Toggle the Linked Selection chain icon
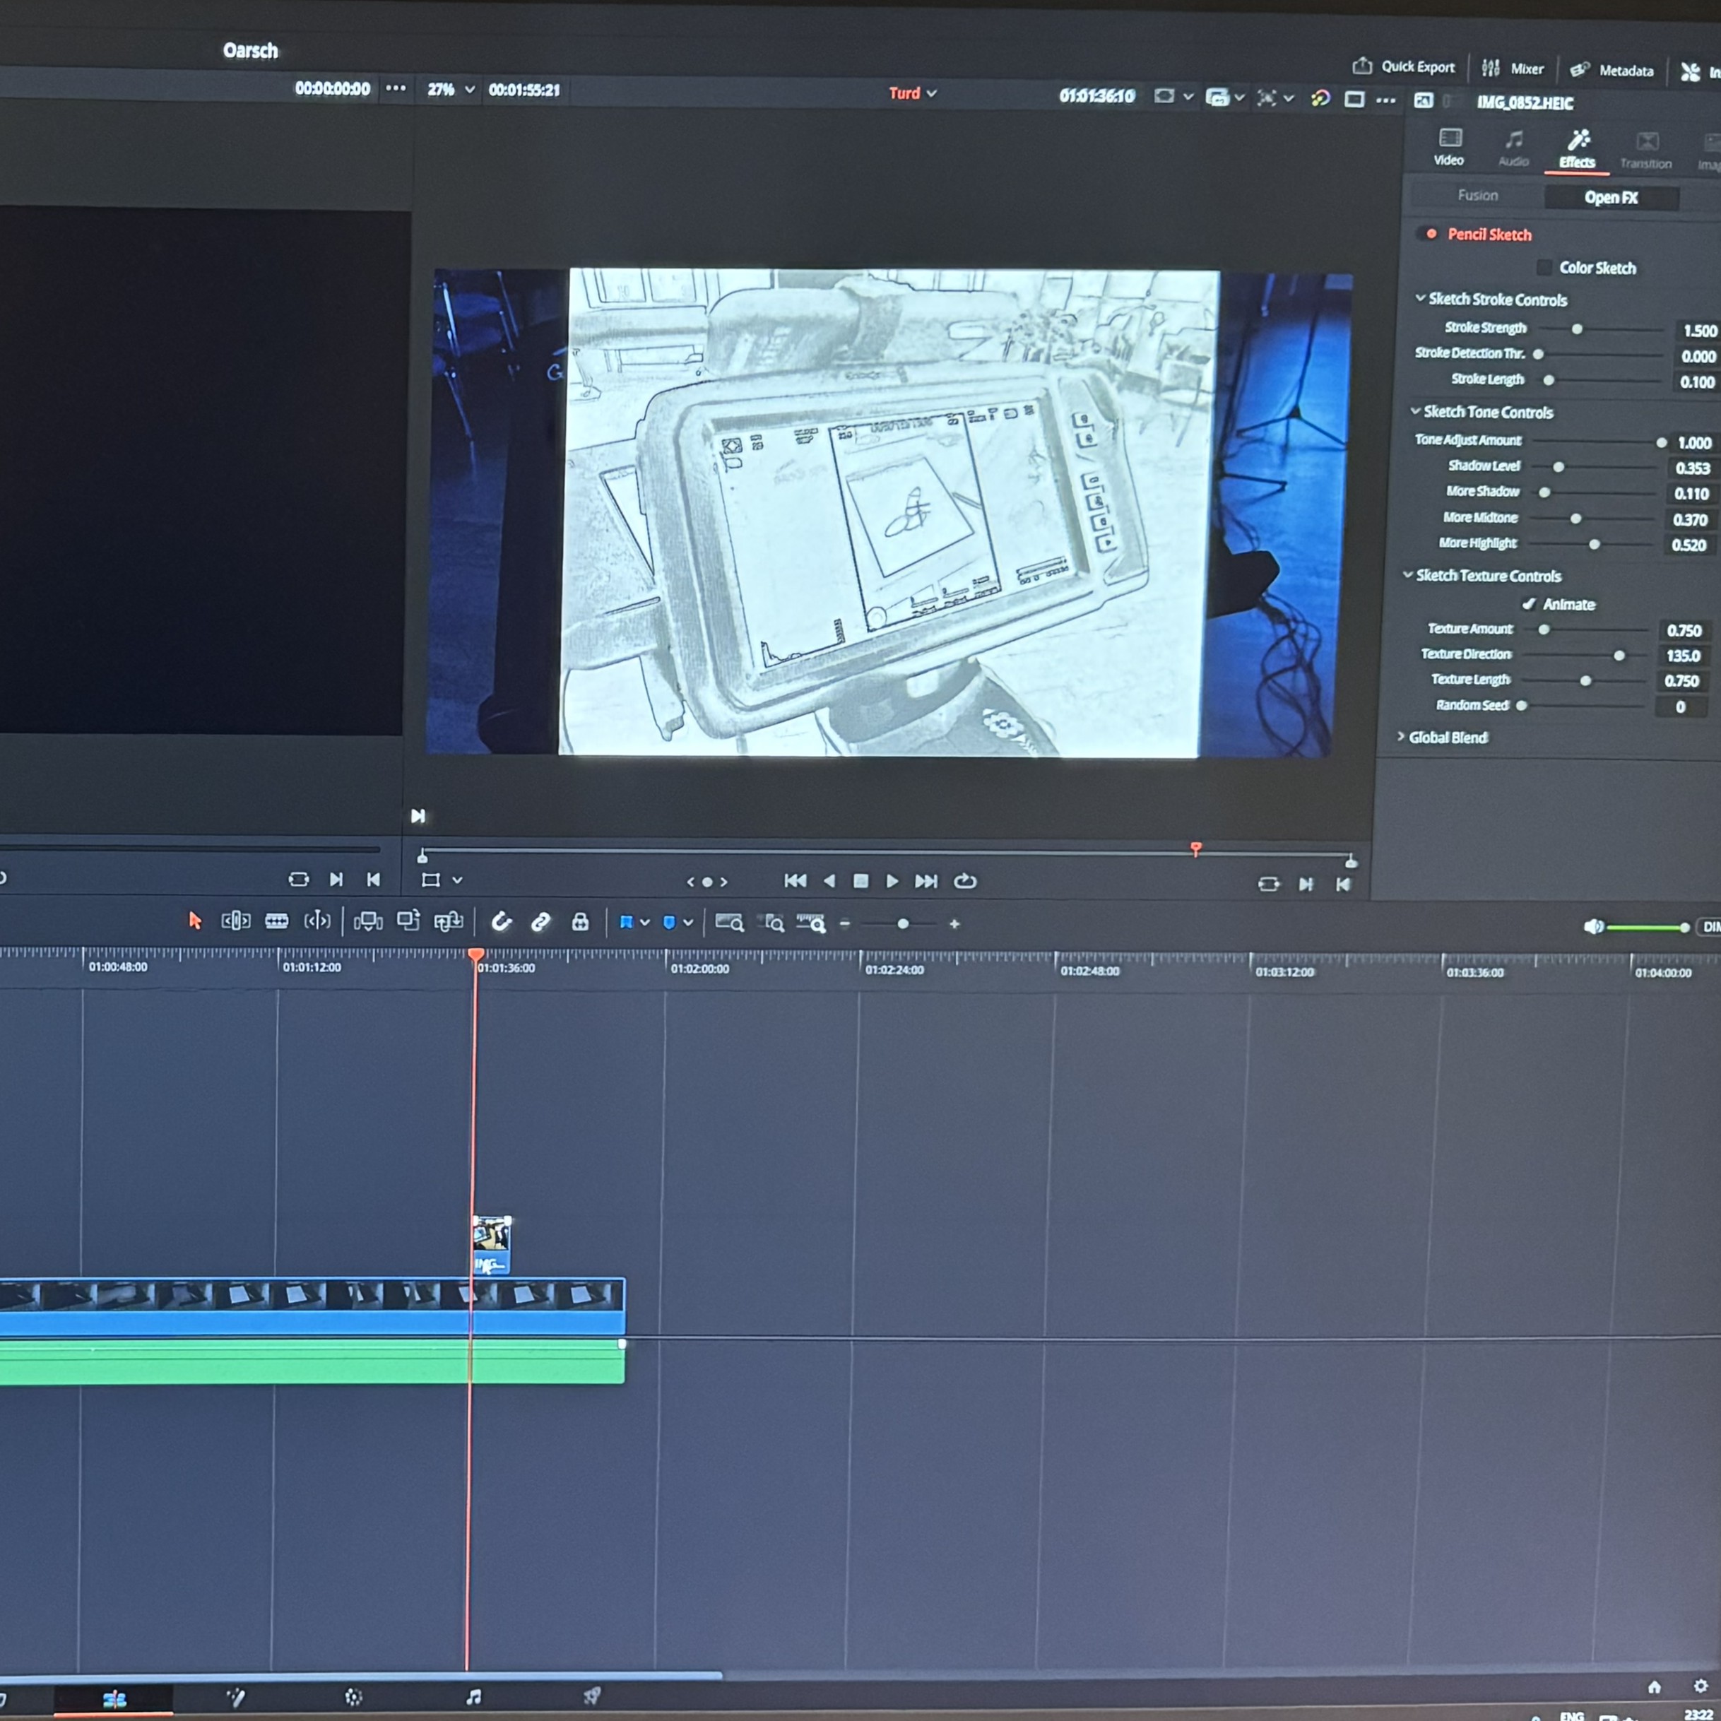 (540, 922)
